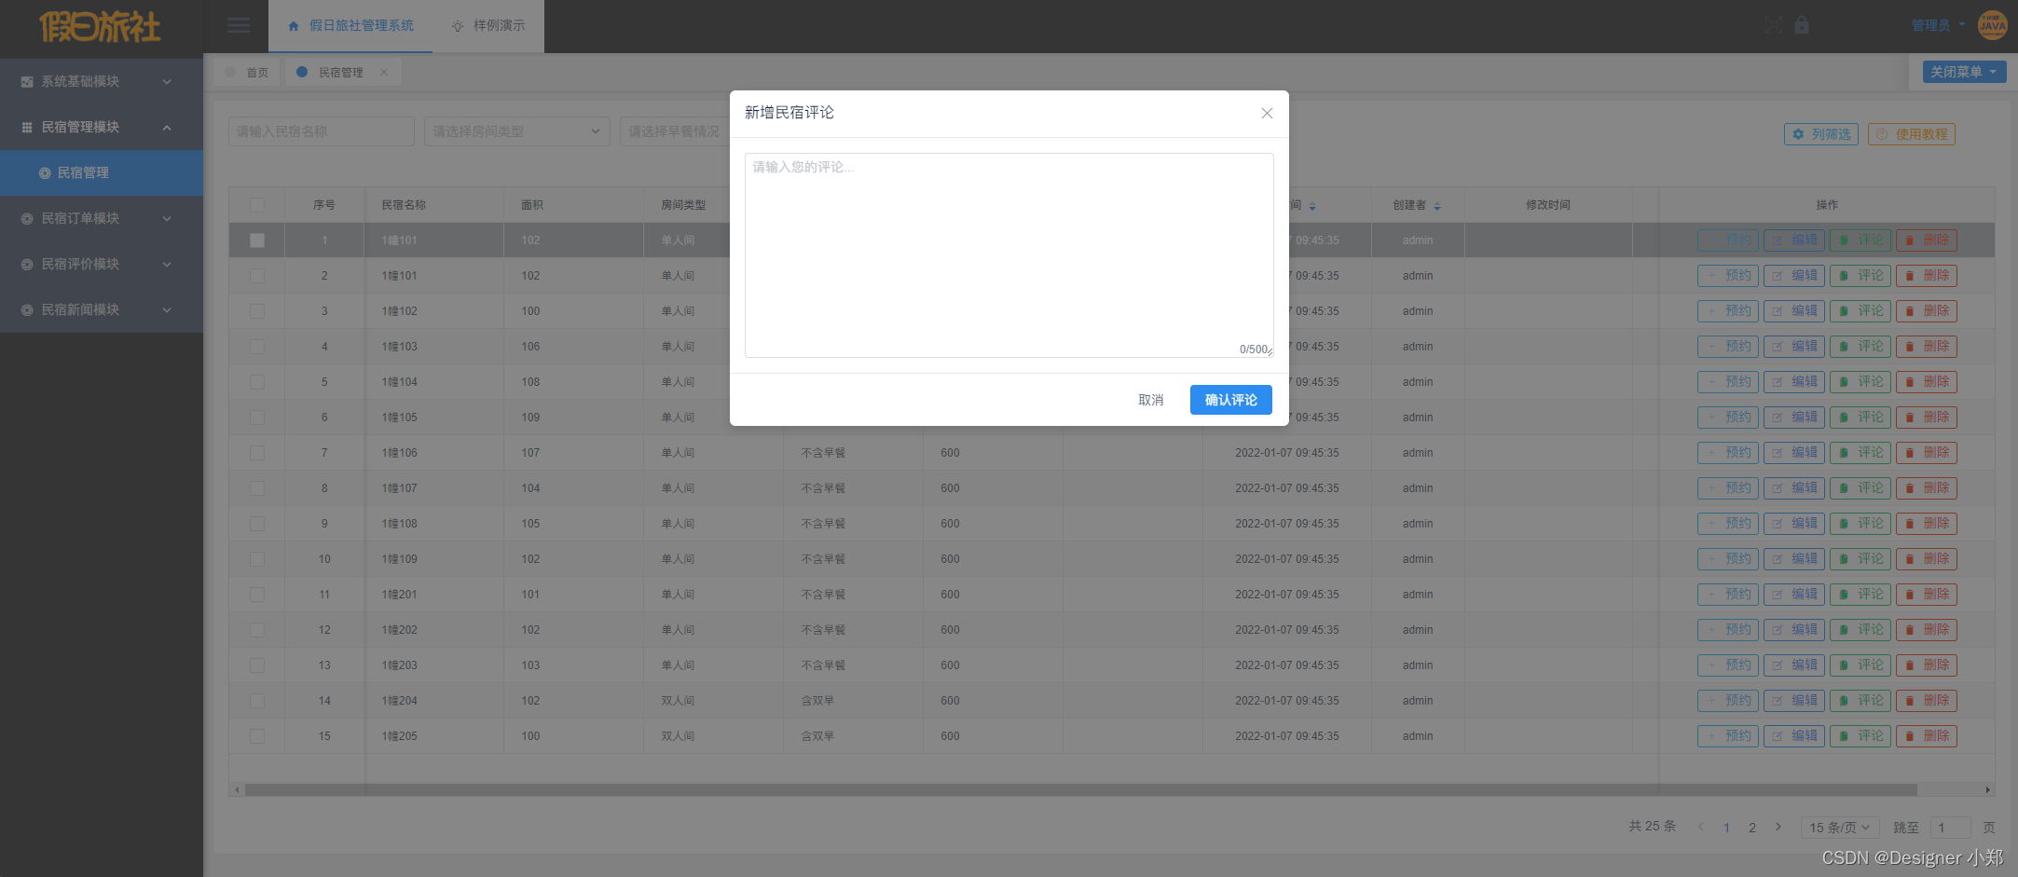
Task: Toggle the select-all header checkbox
Action: 257,205
